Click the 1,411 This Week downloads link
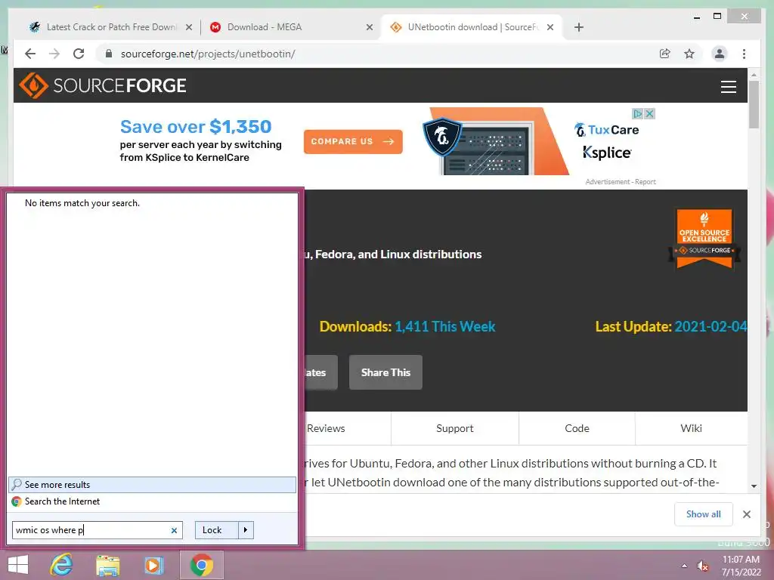The width and height of the screenshot is (774, 580). (444, 326)
